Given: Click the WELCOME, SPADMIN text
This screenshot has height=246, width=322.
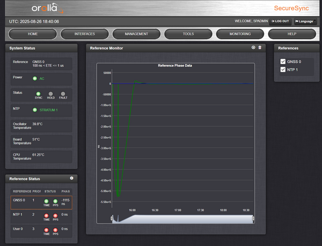Looking at the screenshot, I should [251, 21].
